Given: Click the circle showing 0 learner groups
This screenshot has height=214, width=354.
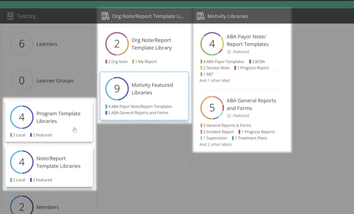Looking at the screenshot, I should point(22,81).
